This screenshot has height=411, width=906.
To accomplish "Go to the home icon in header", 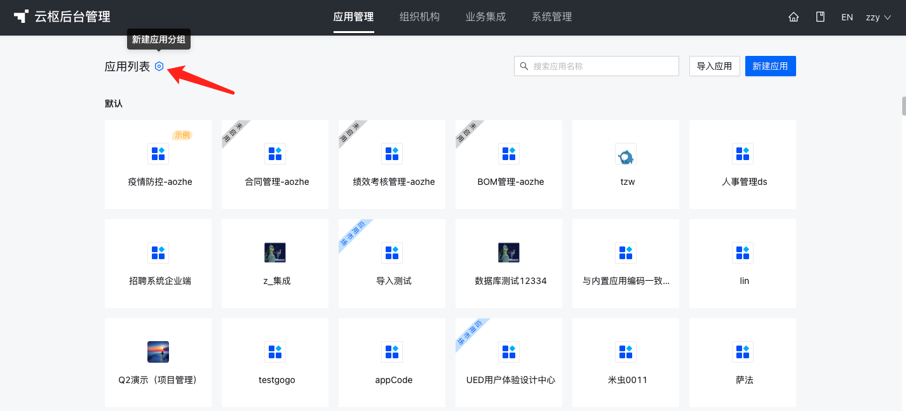I will click(x=794, y=17).
